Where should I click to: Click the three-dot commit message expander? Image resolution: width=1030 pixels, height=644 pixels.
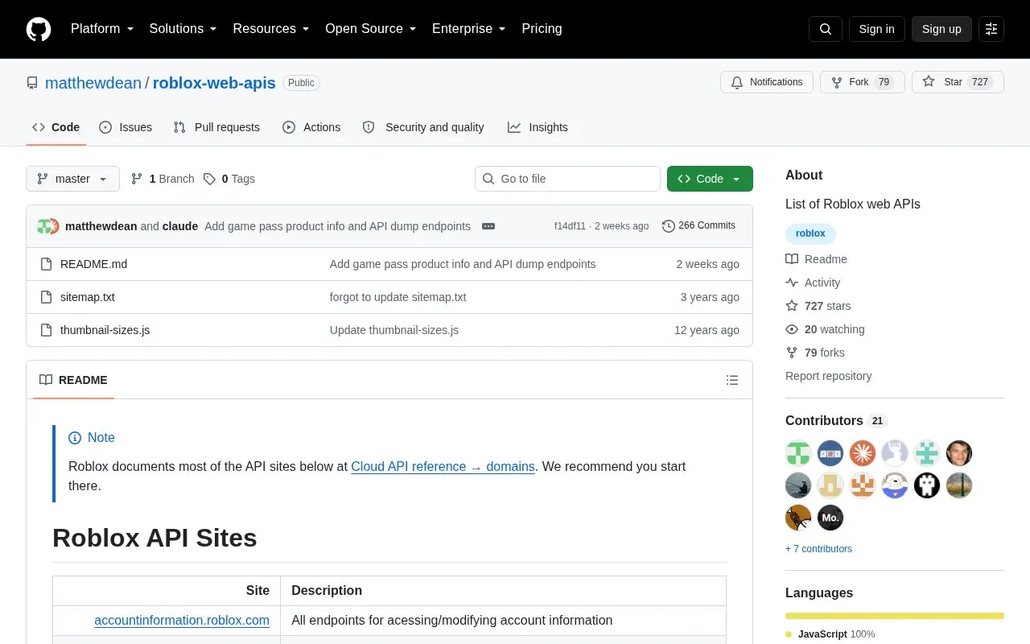coord(488,226)
